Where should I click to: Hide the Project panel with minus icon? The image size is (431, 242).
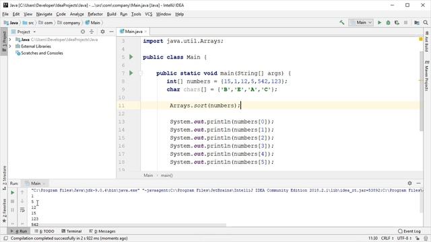[x=111, y=32]
